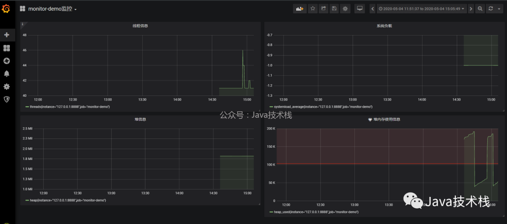Image resolution: width=507 pixels, height=224 pixels.
Task: Expand the refresh interval dropdown arrow
Action: [x=499, y=8]
